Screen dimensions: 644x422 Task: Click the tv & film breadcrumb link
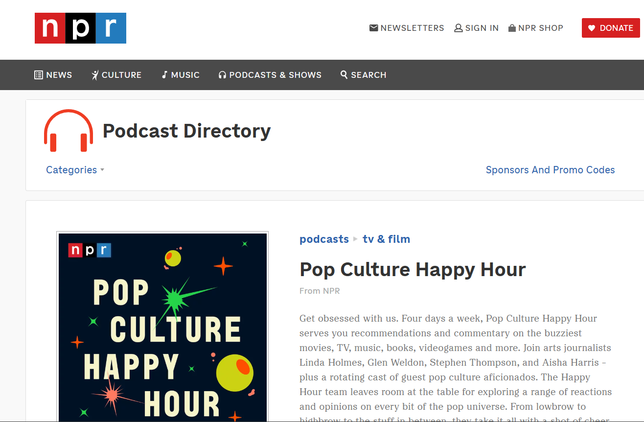[x=386, y=239]
